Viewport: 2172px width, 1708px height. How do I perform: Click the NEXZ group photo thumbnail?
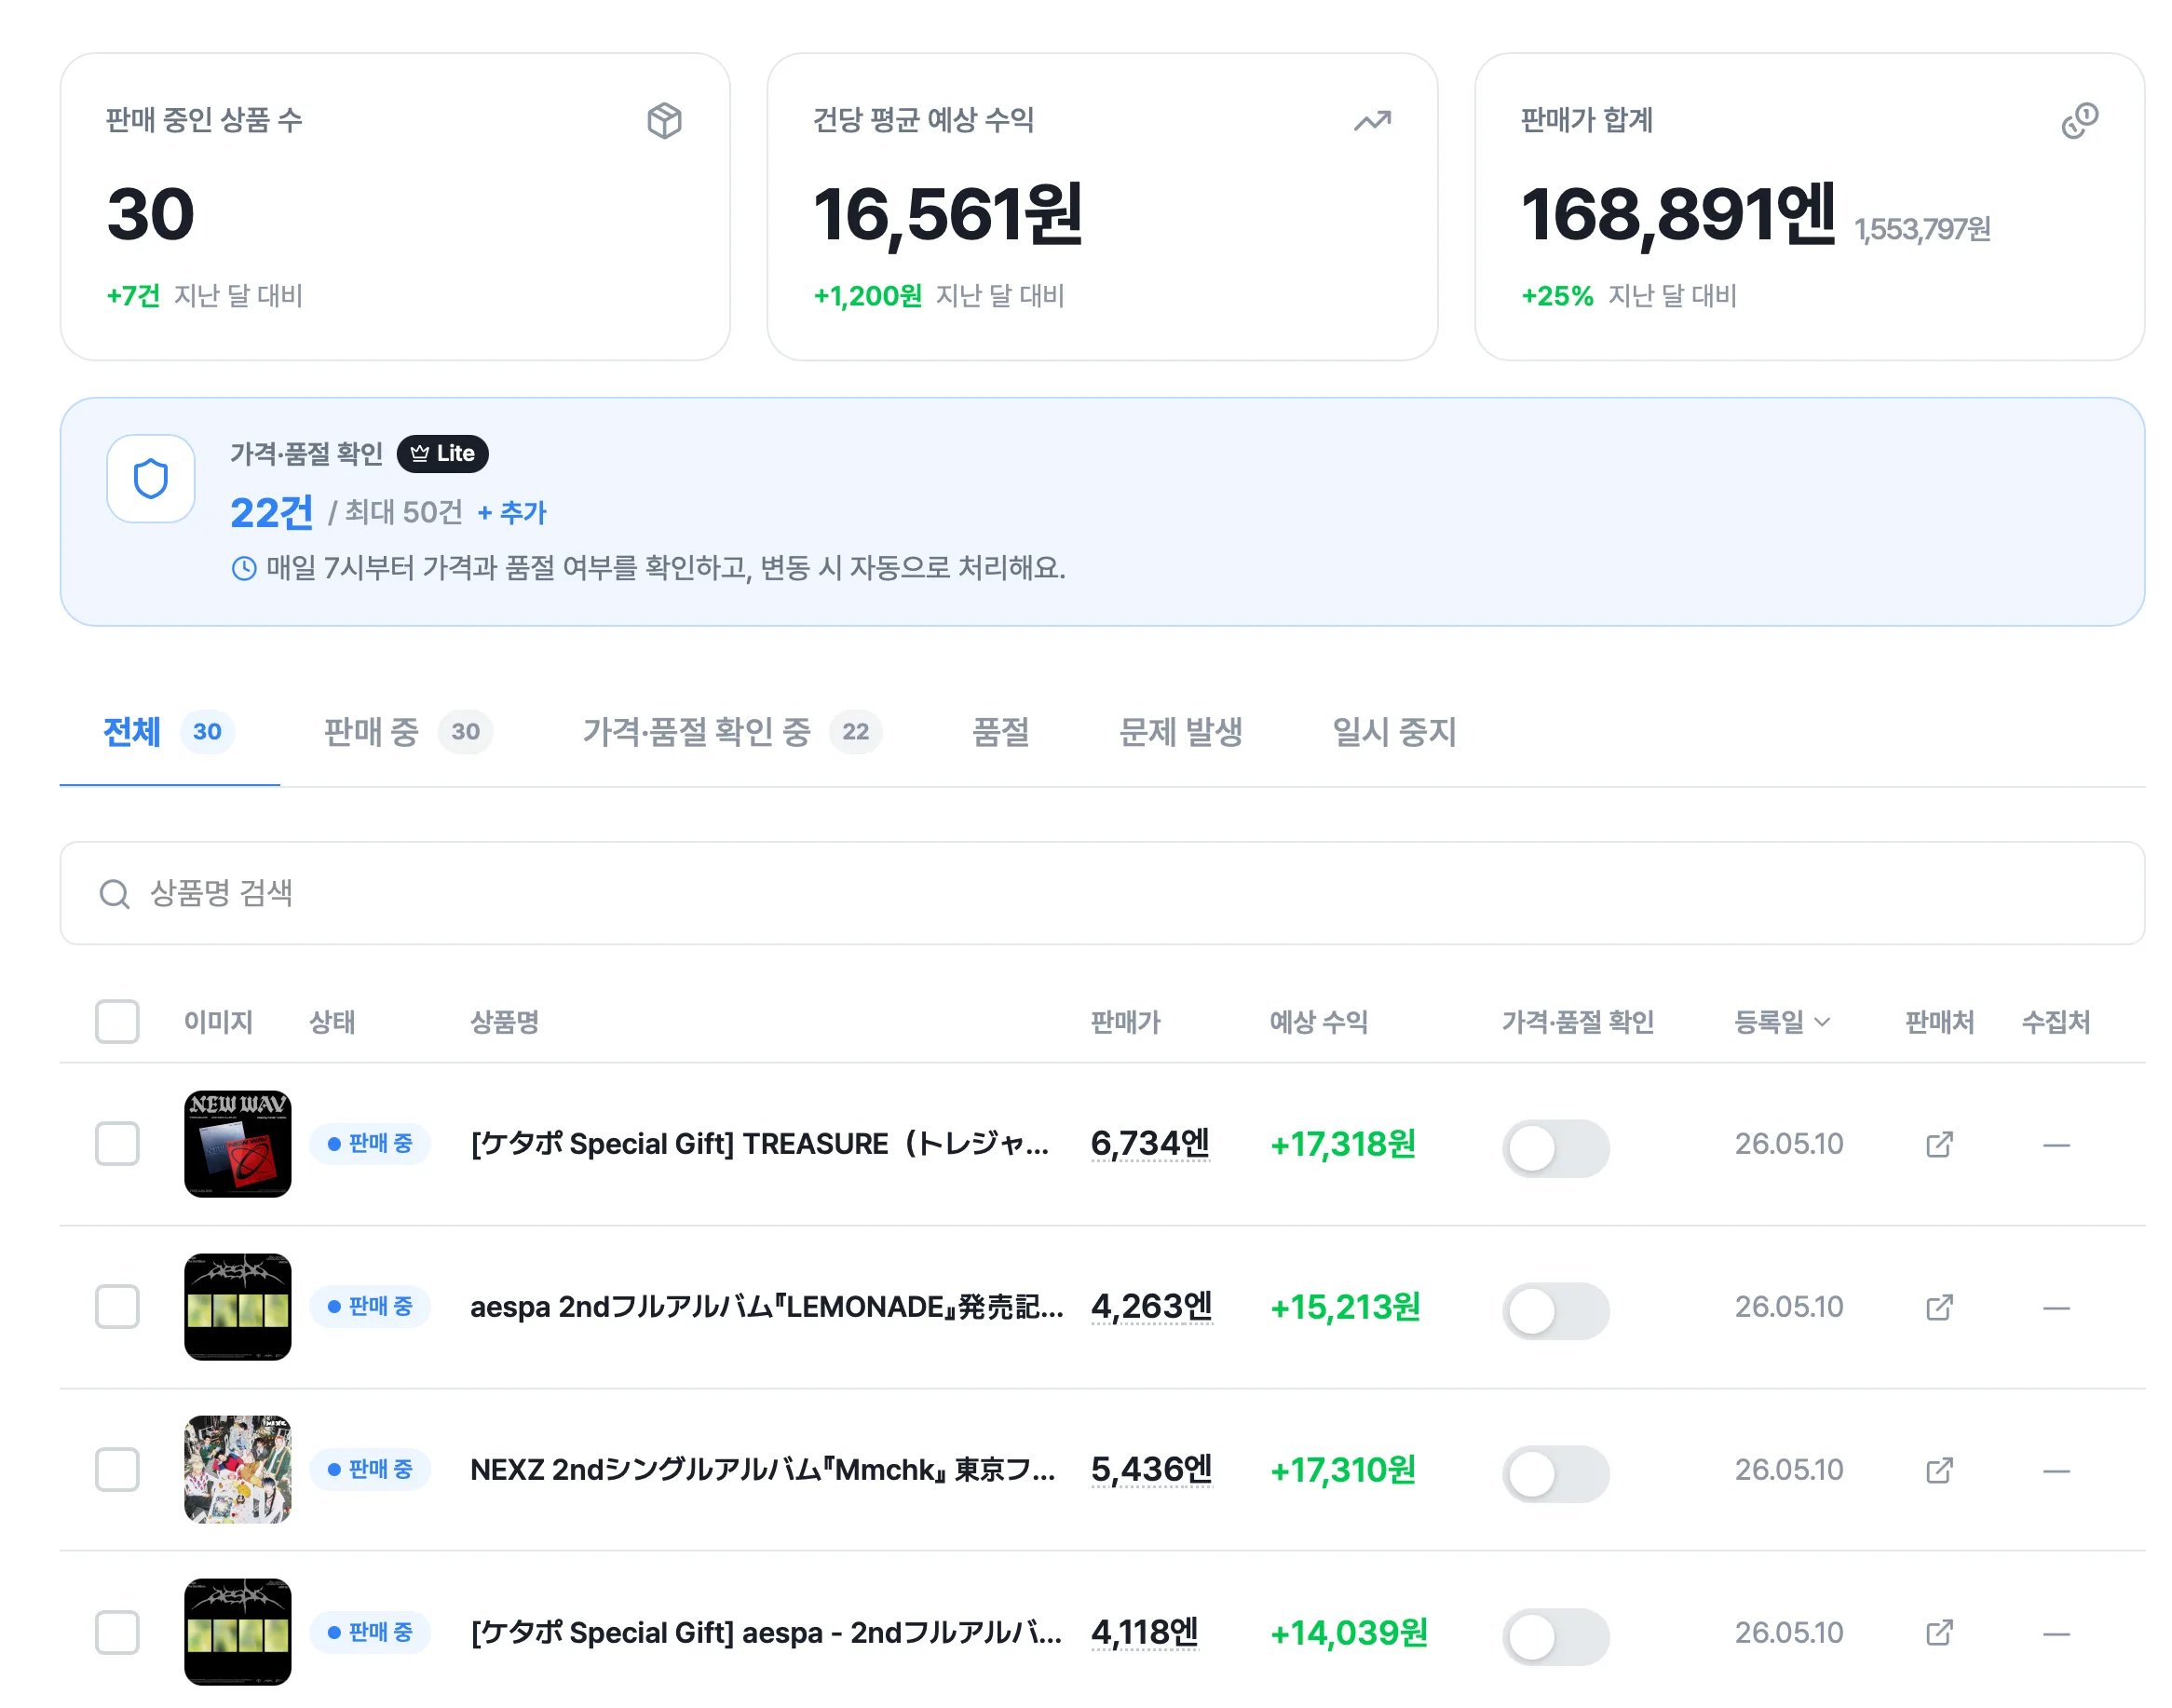tap(238, 1470)
